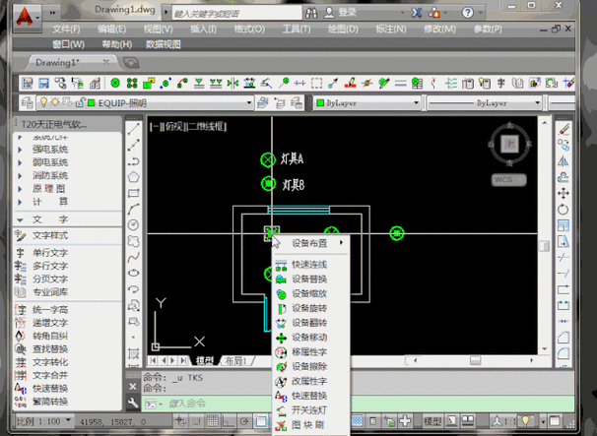Open the 标注(N) menu

[x=391, y=30]
